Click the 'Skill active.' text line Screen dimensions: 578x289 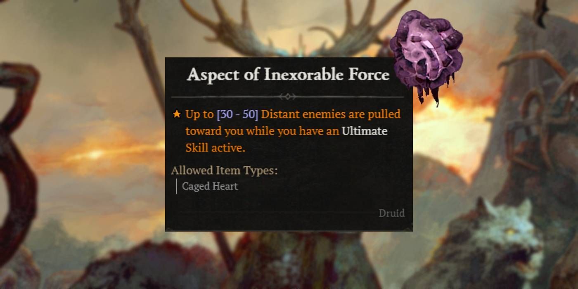click(215, 148)
